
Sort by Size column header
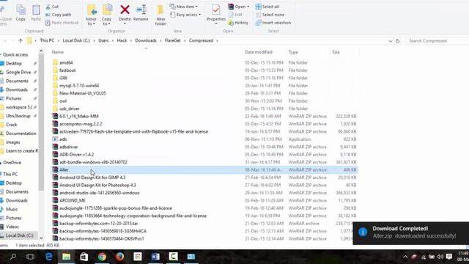(x=336, y=52)
